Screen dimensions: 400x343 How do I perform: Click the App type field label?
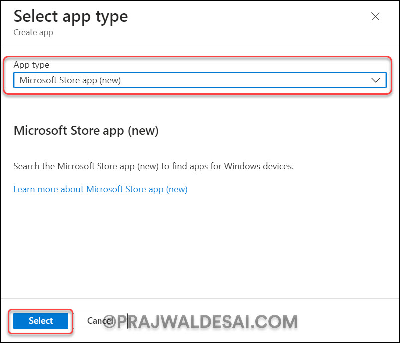click(x=31, y=65)
